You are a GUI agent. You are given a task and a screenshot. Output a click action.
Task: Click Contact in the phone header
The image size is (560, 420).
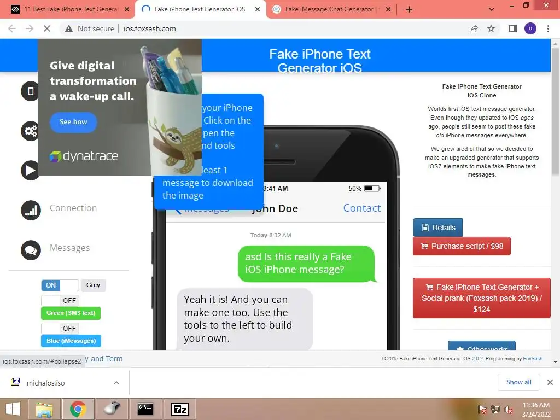click(362, 208)
